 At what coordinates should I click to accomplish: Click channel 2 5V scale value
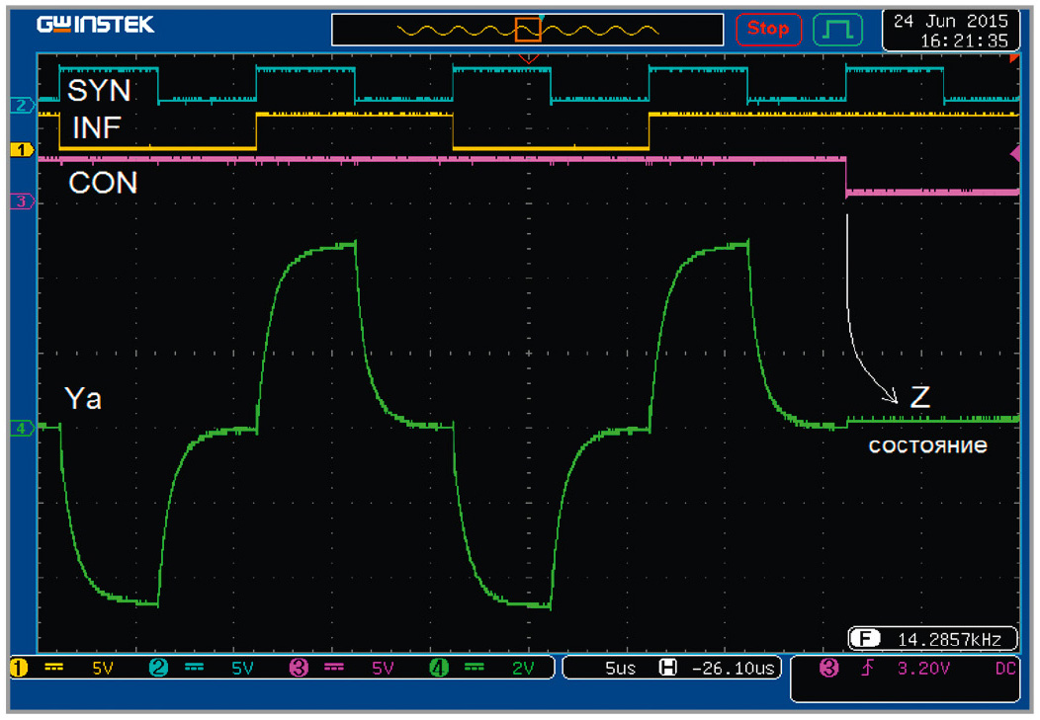coord(243,669)
